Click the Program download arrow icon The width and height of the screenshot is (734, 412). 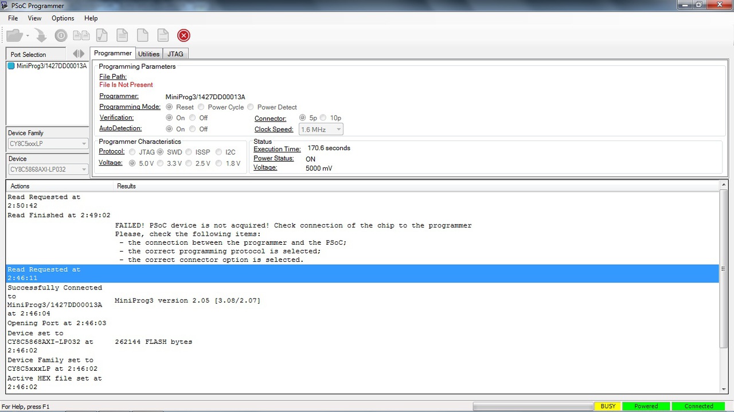coord(41,36)
